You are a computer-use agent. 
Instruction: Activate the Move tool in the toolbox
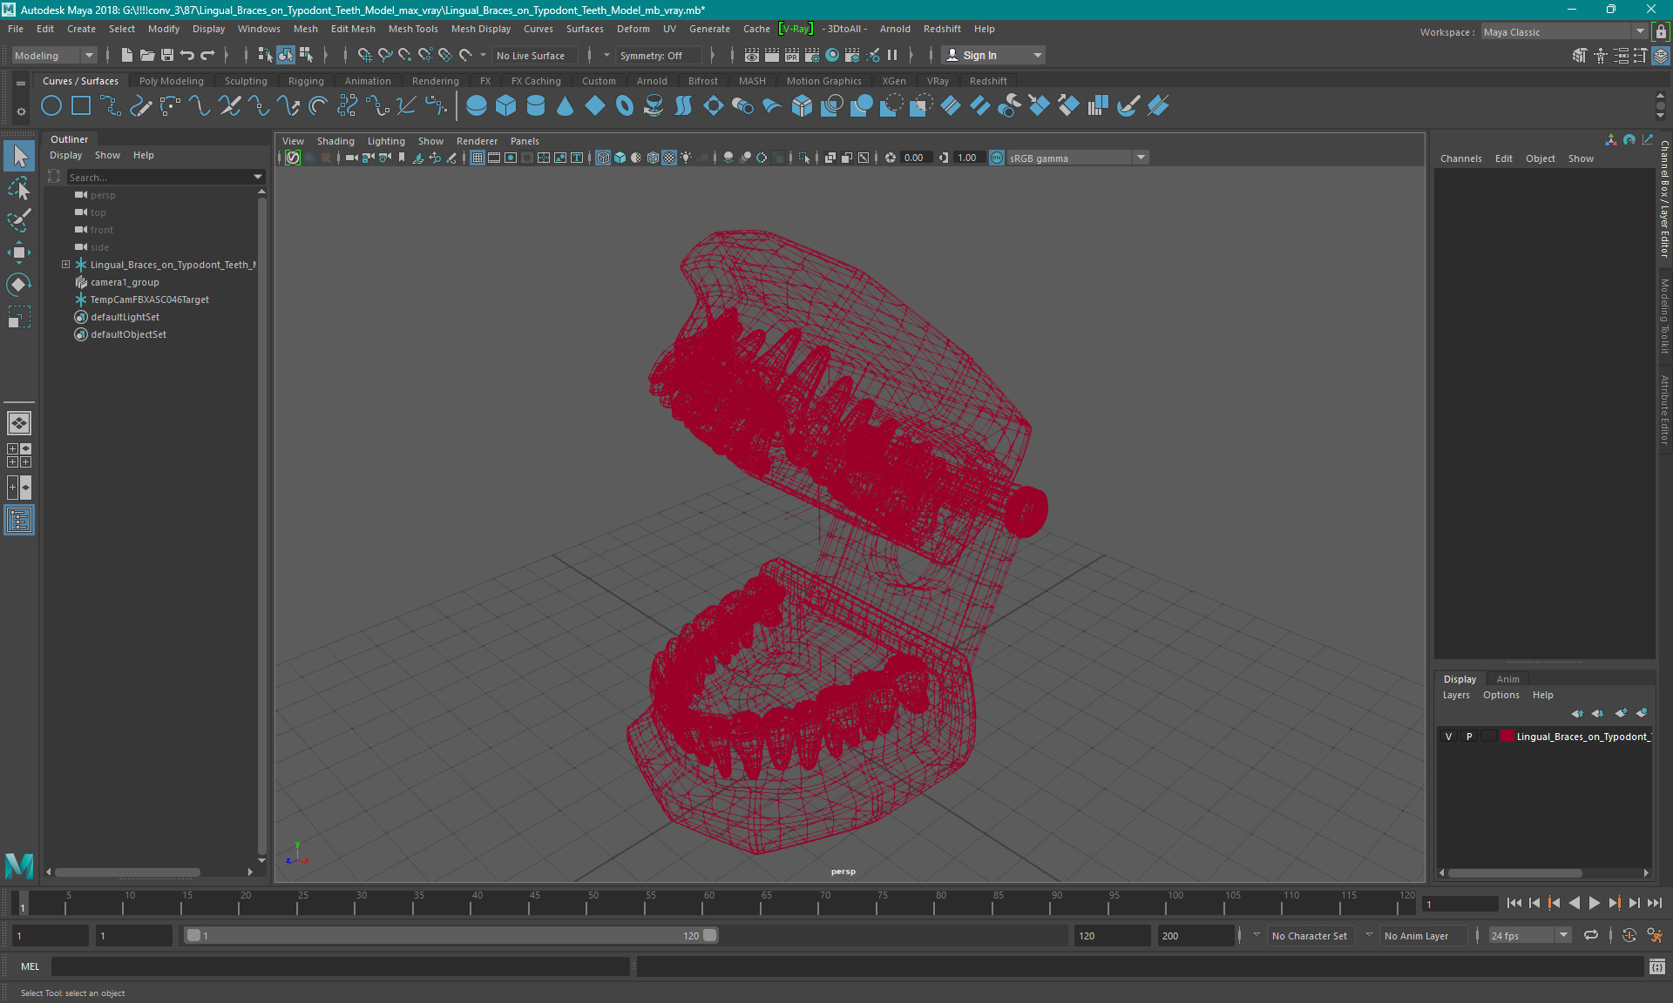(19, 252)
